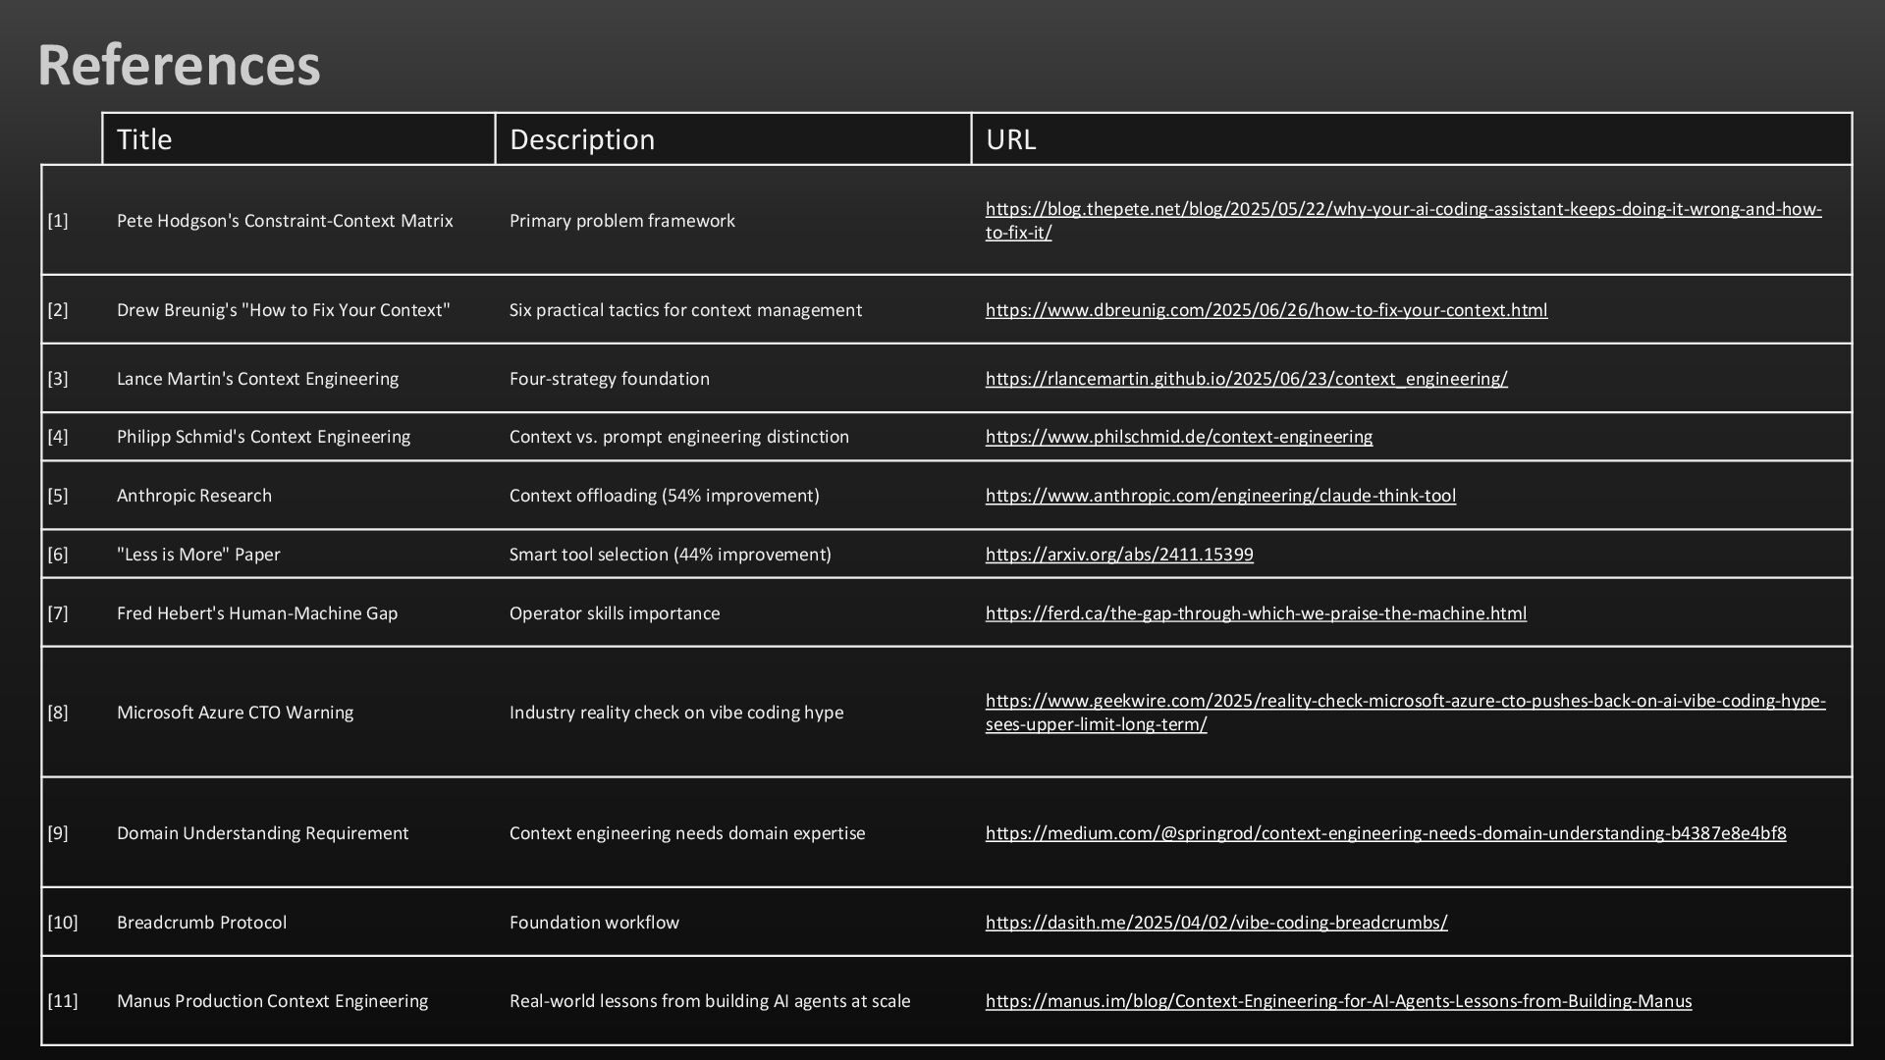Screen dimensions: 1885x1060
Task: Click the "Operator skills importance" description
Action: point(614,613)
